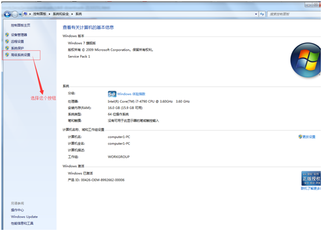Open Windows Update link in sidebar
Image resolution: width=322 pixels, height=231 pixels.
coord(24,217)
